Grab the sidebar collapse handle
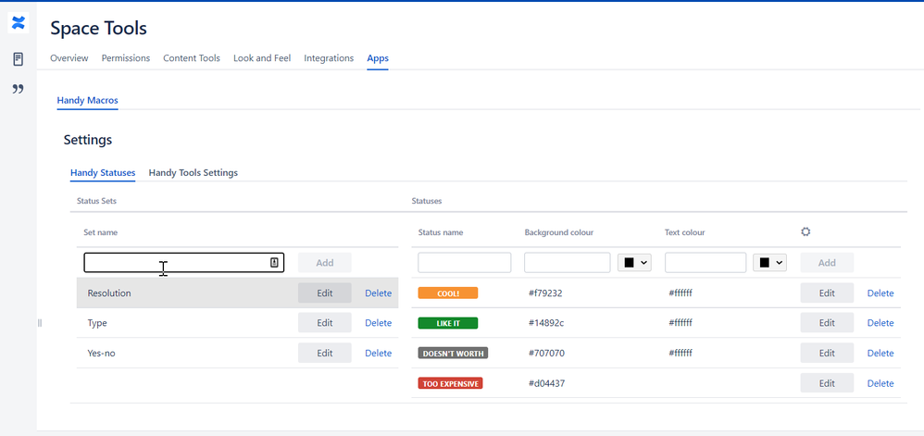This screenshot has height=436, width=924. coord(40,323)
